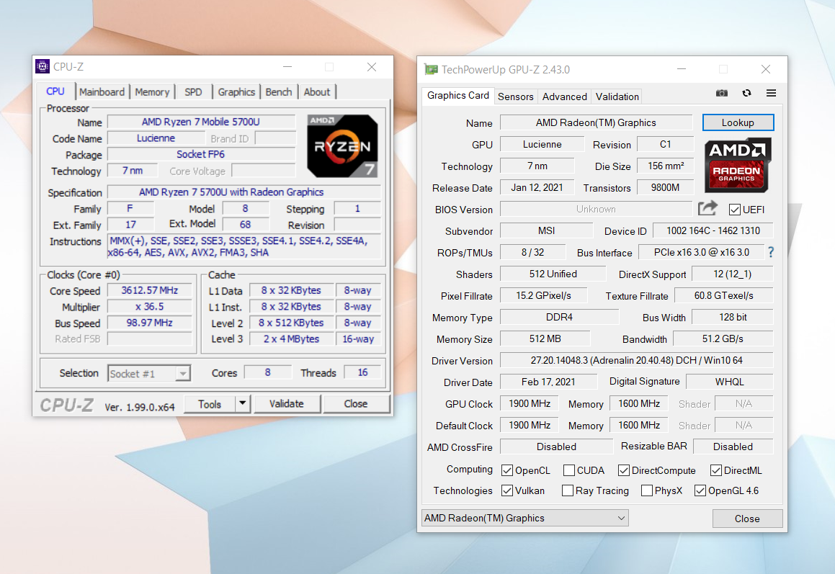
Task: Click the Driver Version field
Action: (636, 361)
